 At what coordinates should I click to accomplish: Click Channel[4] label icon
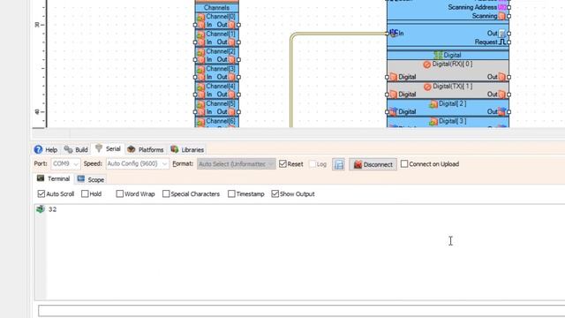tap(201, 87)
